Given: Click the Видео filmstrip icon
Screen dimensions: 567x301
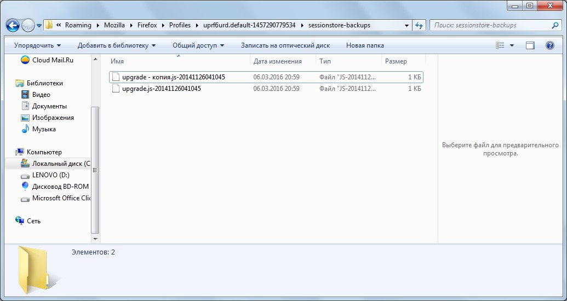Looking at the screenshot, I should pyautogui.click(x=25, y=95).
